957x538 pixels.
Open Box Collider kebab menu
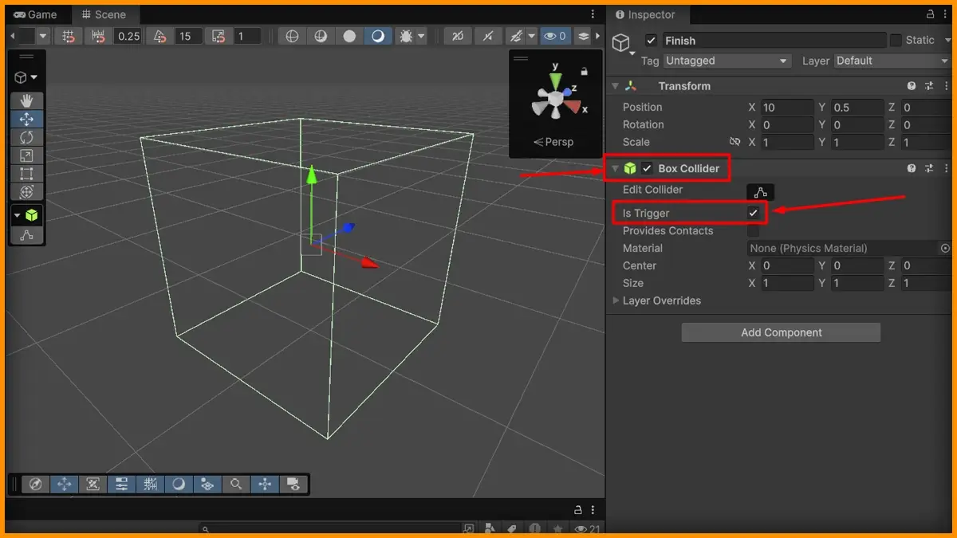pyautogui.click(x=946, y=168)
